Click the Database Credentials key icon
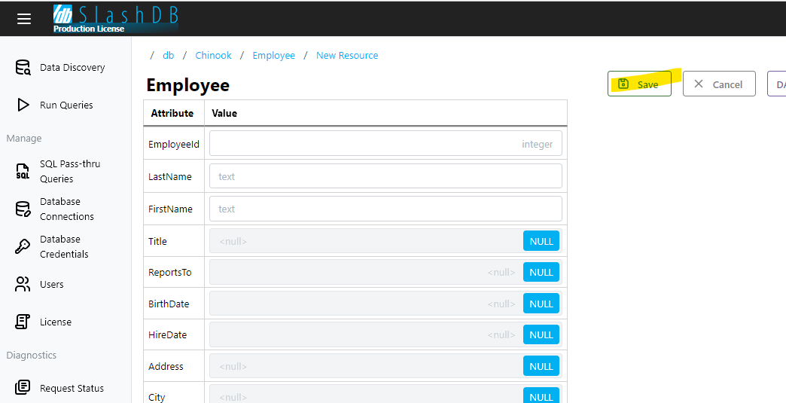This screenshot has width=786, height=403. coord(23,246)
